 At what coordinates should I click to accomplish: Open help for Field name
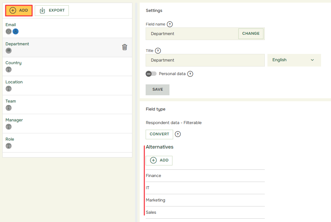pos(170,24)
